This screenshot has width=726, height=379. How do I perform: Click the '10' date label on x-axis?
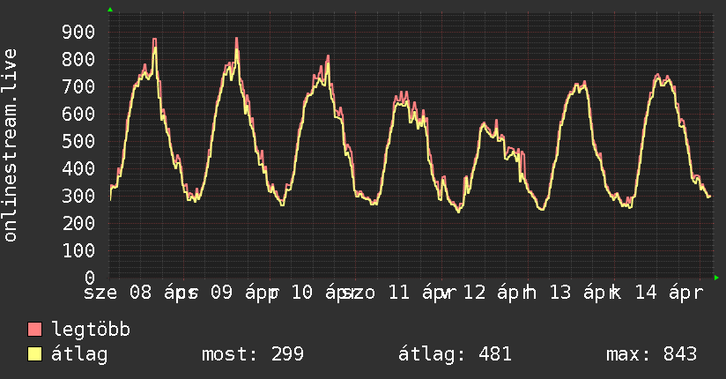coord(302,293)
